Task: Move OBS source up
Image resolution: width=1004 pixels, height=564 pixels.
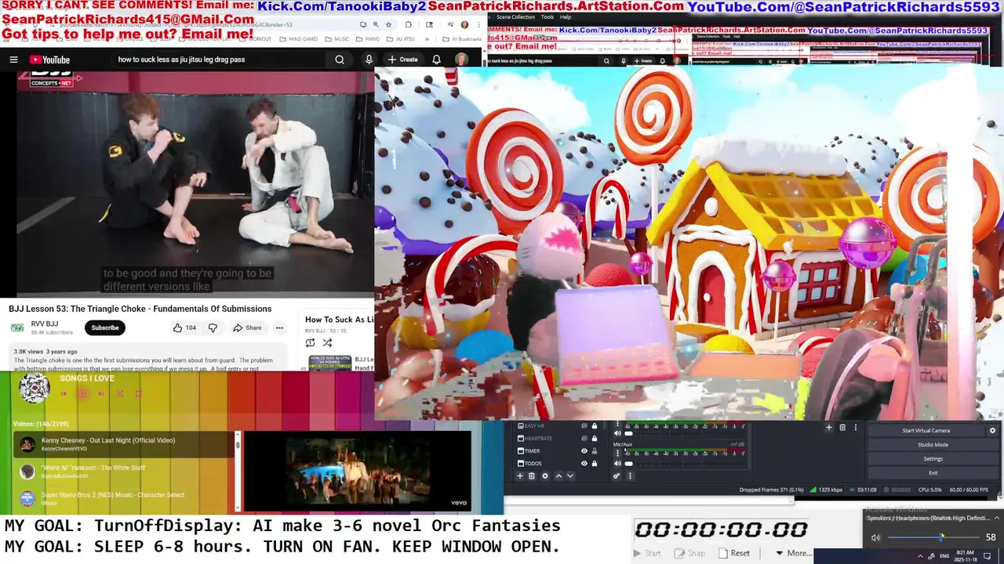Action: (558, 476)
